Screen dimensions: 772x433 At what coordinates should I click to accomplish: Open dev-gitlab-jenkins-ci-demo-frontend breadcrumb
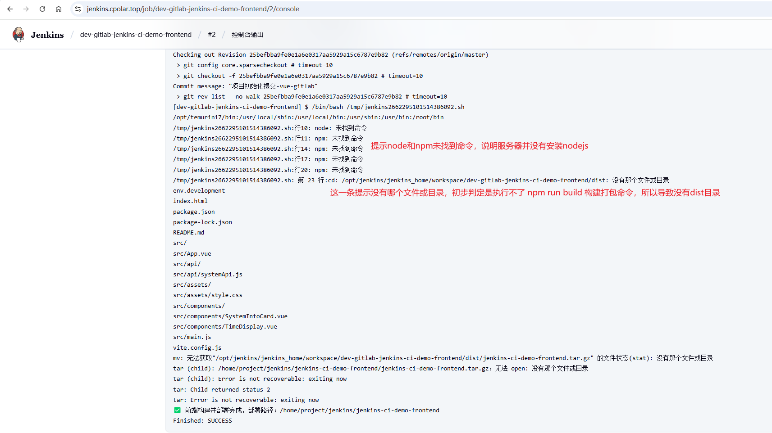tap(136, 35)
